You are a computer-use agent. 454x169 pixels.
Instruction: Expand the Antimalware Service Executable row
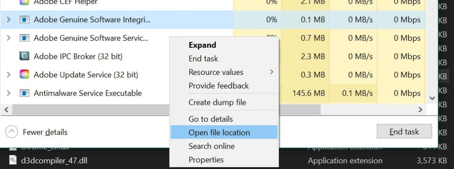8,93
